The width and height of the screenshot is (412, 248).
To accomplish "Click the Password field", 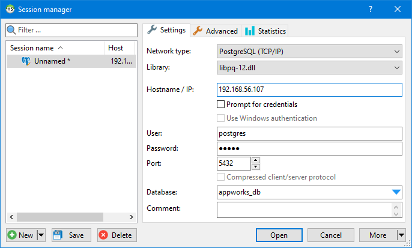I will 309,148.
